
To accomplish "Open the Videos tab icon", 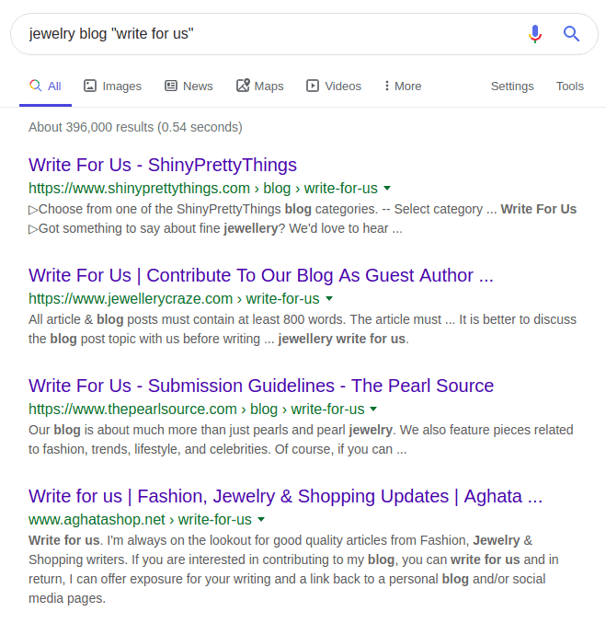I will pos(313,86).
